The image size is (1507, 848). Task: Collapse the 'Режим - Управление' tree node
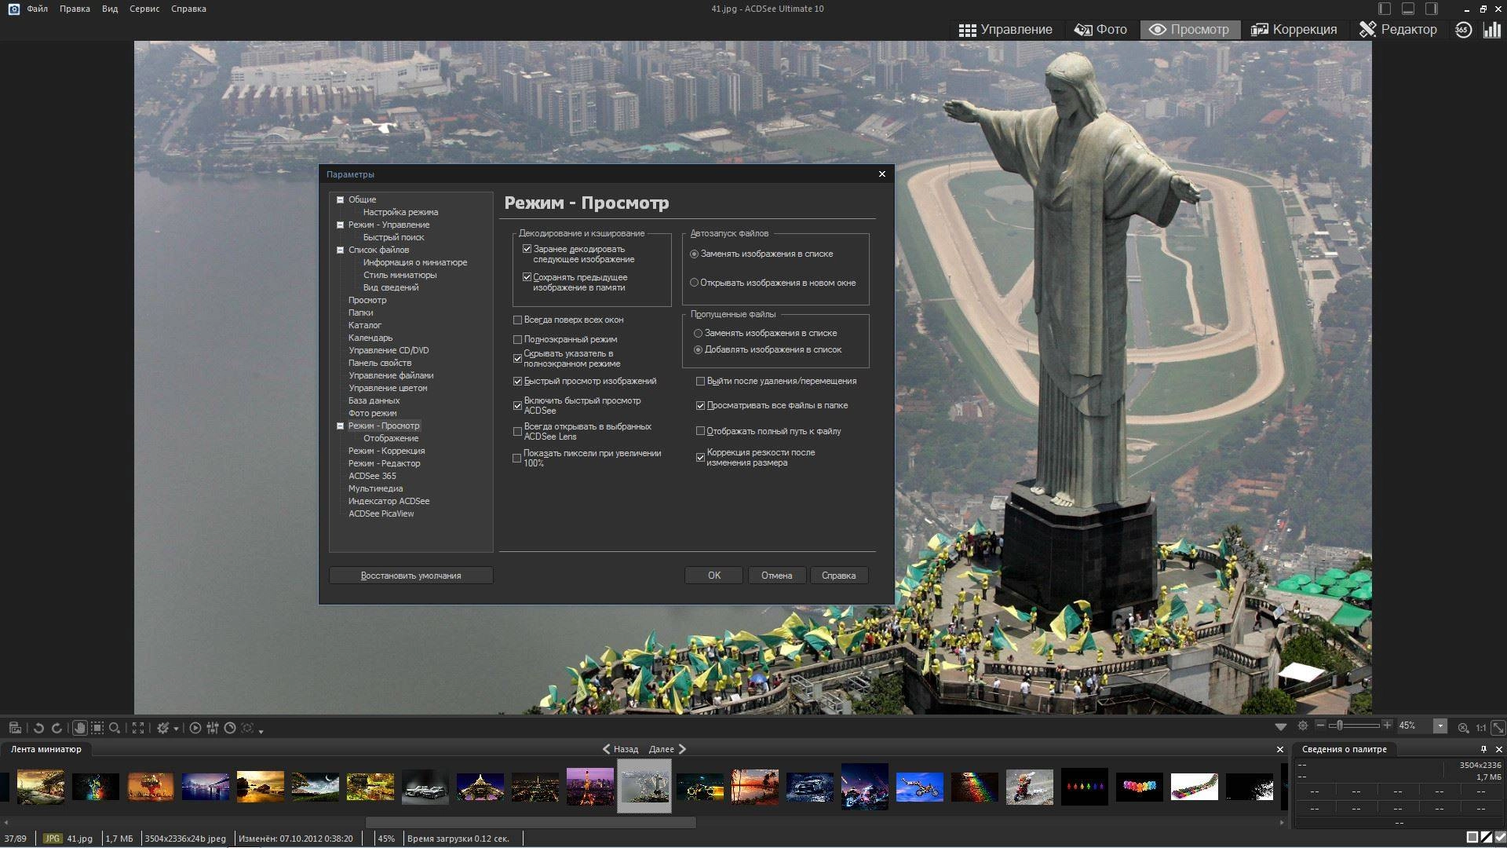coord(340,225)
